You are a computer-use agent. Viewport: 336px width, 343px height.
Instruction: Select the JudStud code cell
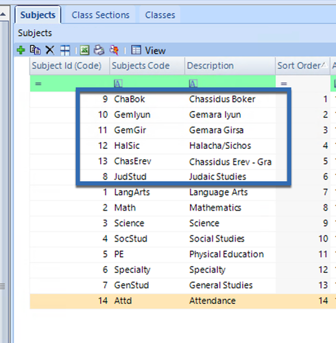pyautogui.click(x=147, y=177)
